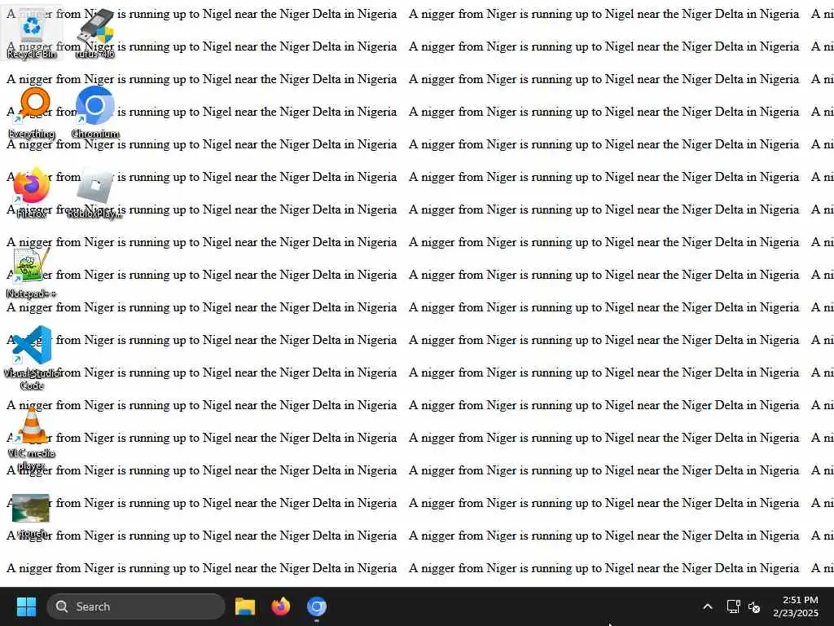Image resolution: width=834 pixels, height=626 pixels.
Task: Open the Everything search shortcut
Action: (32, 112)
